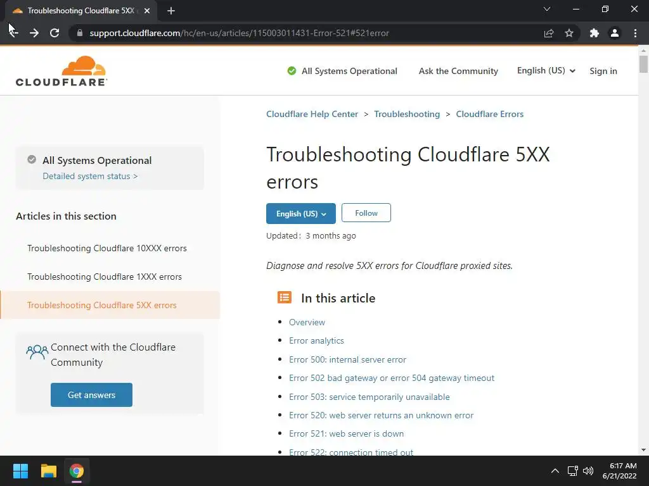Screen dimensions: 649x486
Task: Open a new tab with the plus button
Action: coord(171,11)
